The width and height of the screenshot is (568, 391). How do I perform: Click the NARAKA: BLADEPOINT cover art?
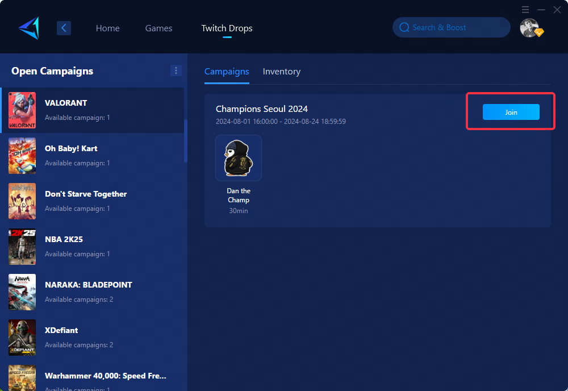coord(22,292)
